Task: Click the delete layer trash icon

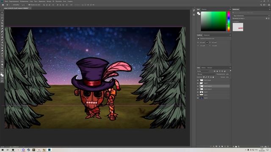Action: click(228, 147)
